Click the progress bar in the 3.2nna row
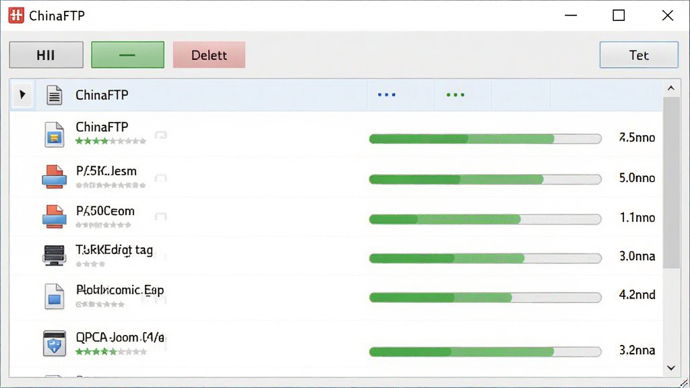 [x=485, y=352]
